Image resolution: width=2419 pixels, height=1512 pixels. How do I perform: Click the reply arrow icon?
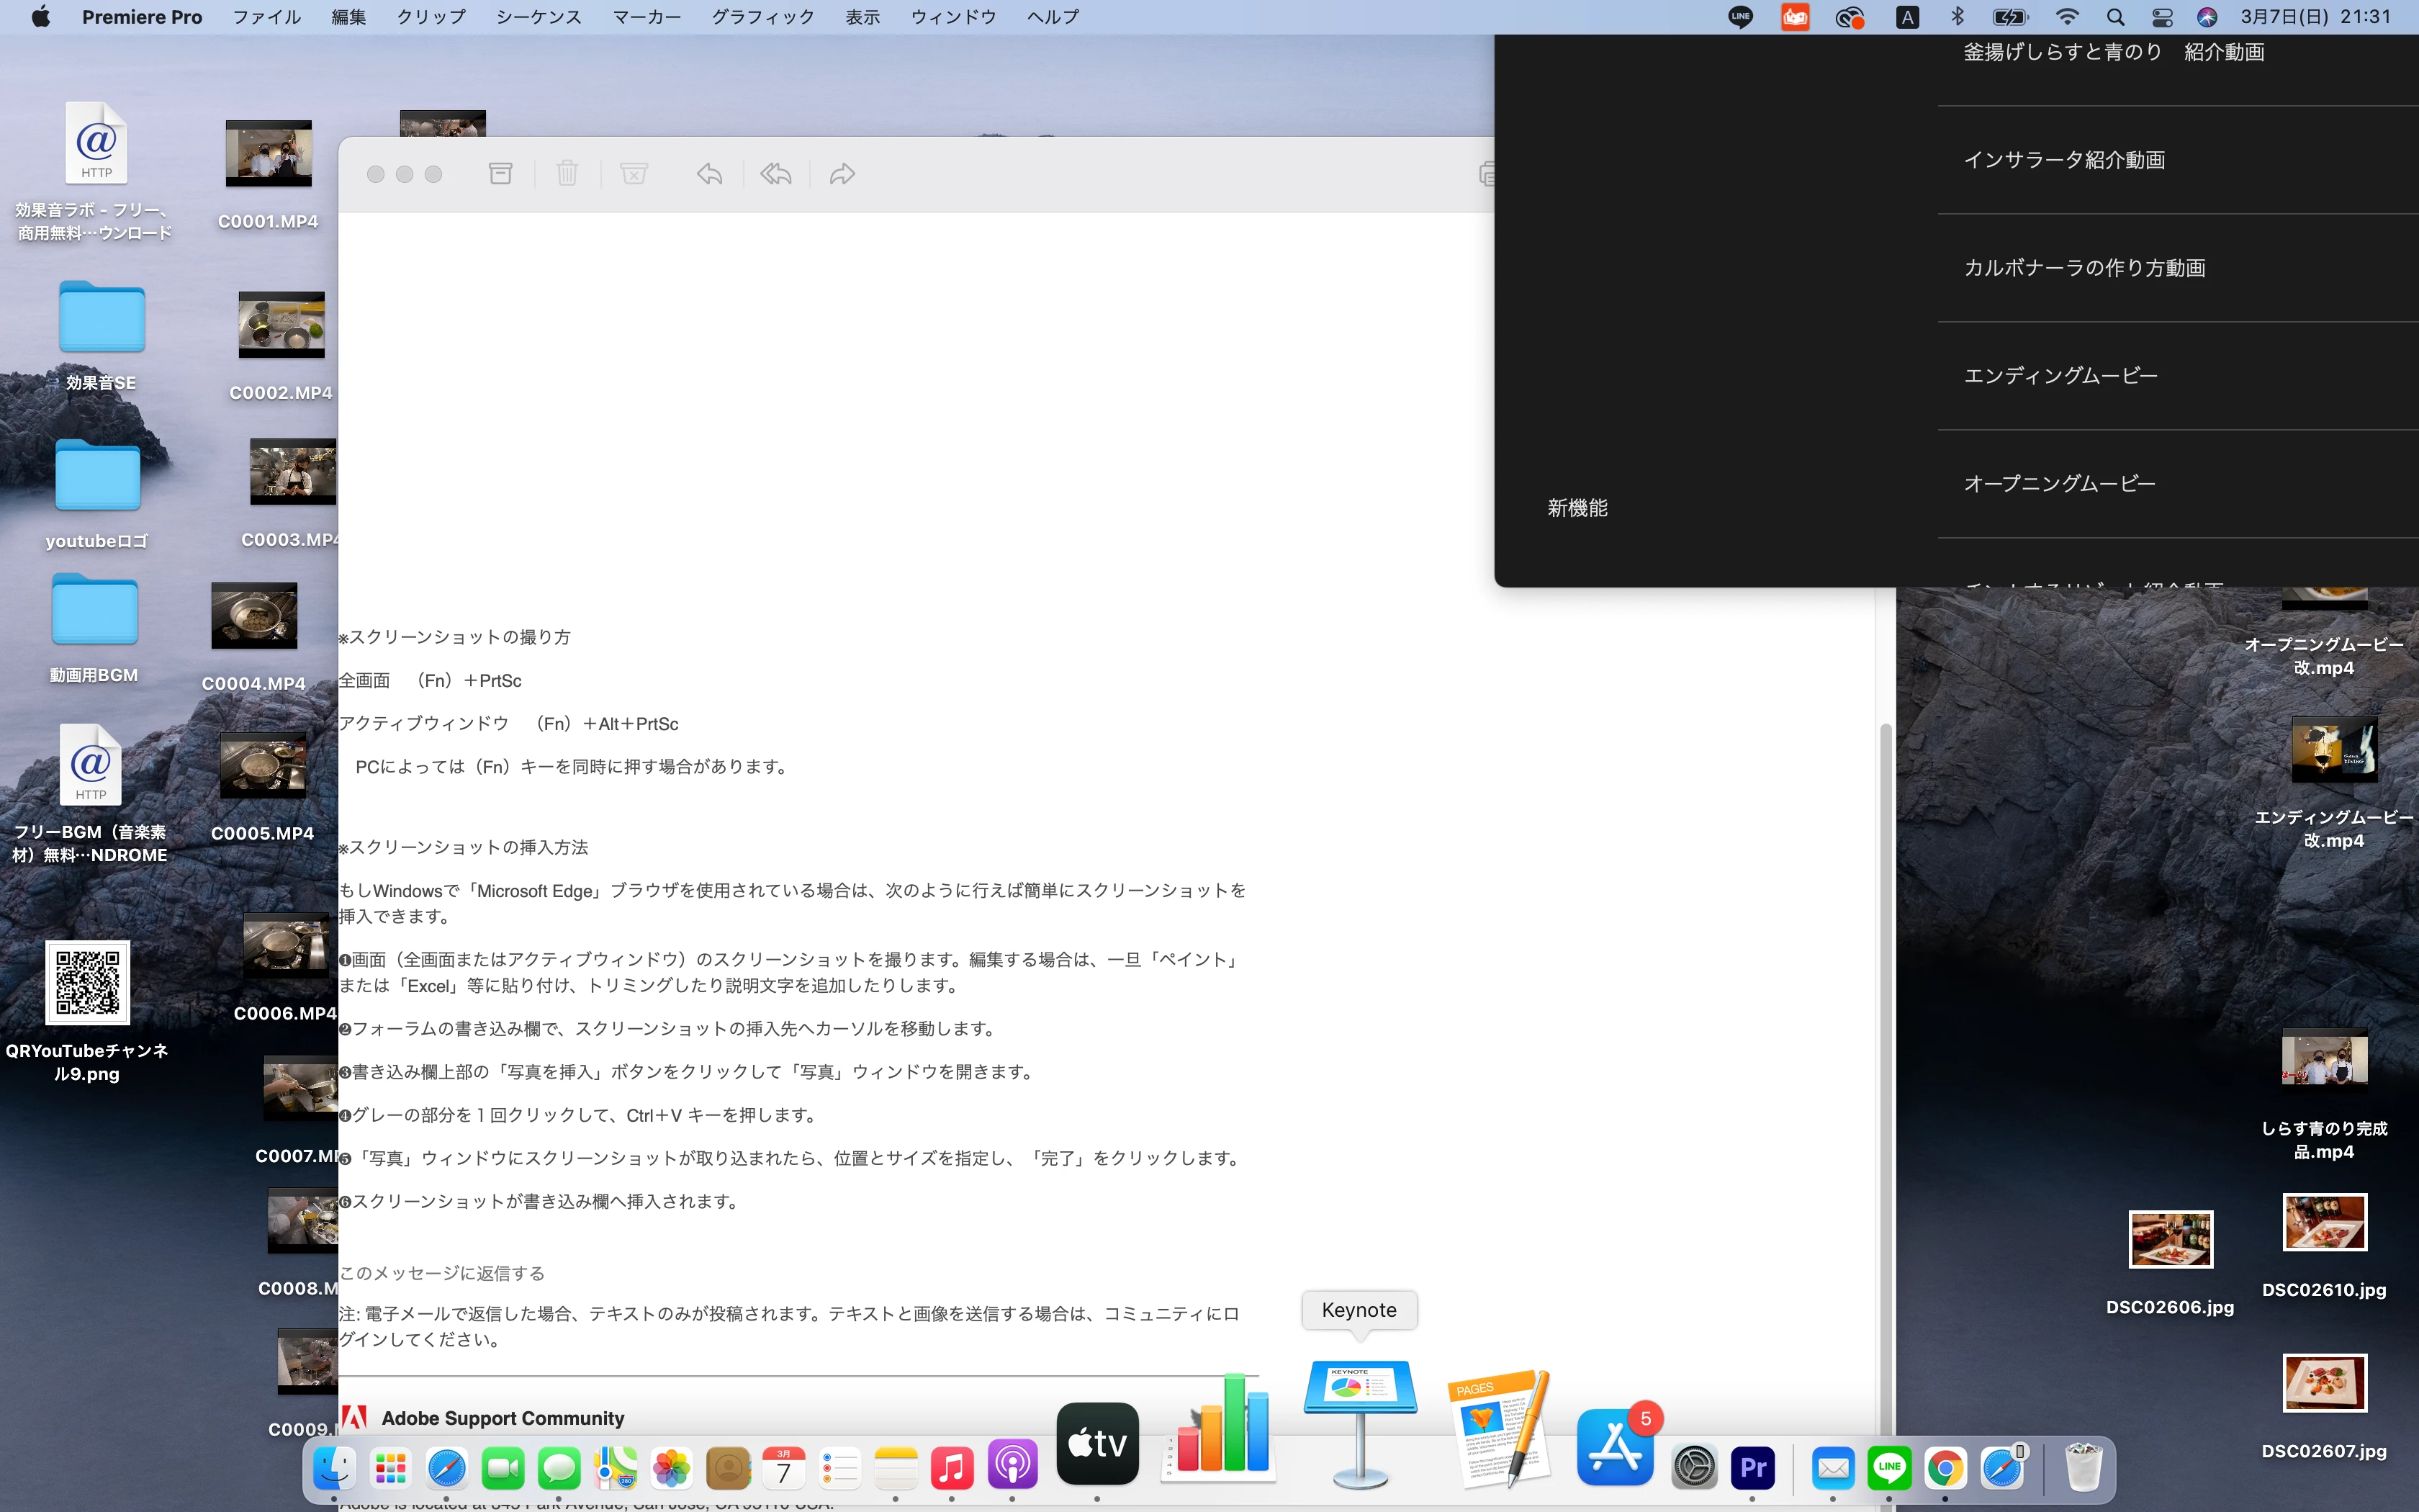[710, 174]
